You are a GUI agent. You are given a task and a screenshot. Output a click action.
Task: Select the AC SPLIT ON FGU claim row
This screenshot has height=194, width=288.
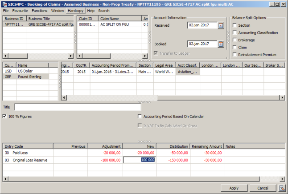[x=112, y=24]
